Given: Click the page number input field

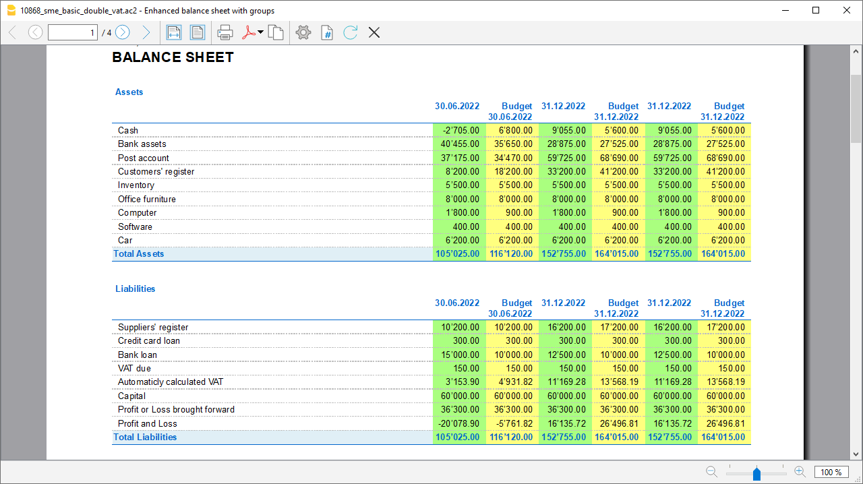Looking at the screenshot, I should tap(73, 32).
